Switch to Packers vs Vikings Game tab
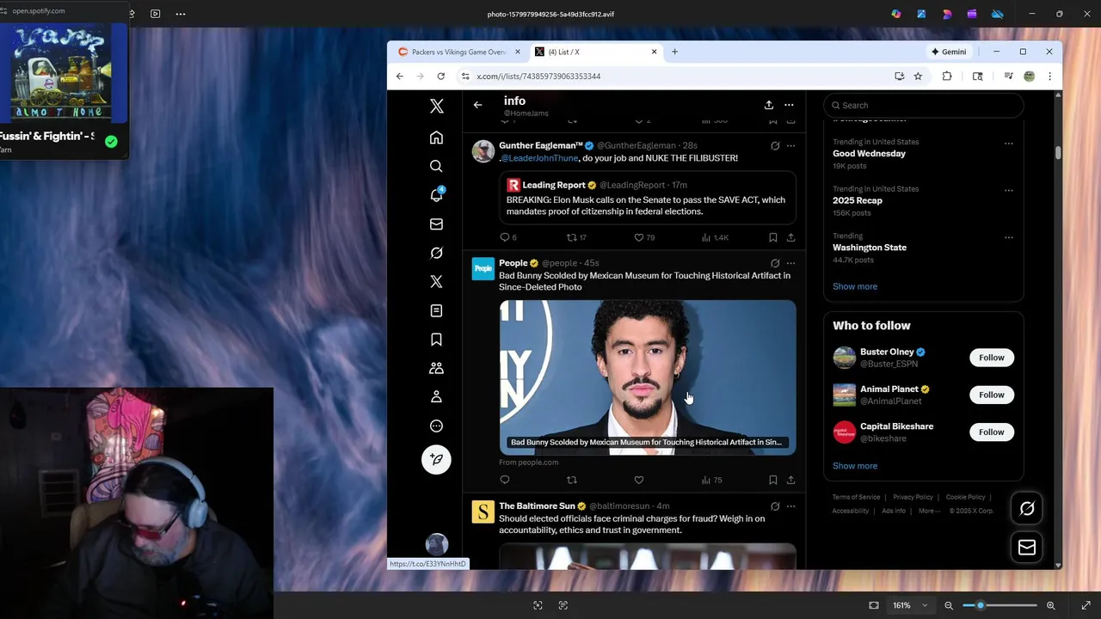Viewport: 1101px width, 619px height. click(x=459, y=52)
